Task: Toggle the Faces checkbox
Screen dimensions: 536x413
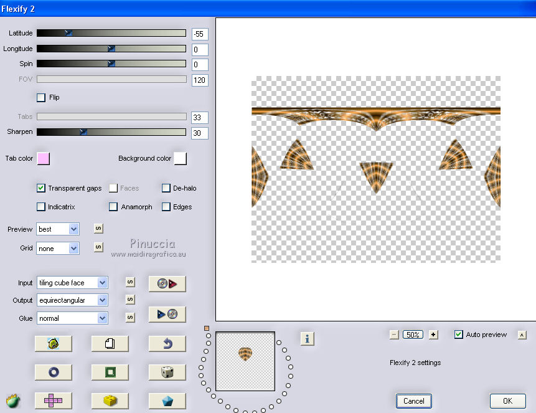Action: [x=113, y=188]
